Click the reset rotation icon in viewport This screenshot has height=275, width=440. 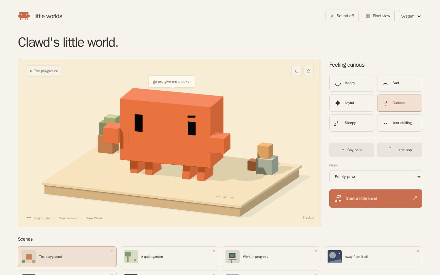(296, 71)
